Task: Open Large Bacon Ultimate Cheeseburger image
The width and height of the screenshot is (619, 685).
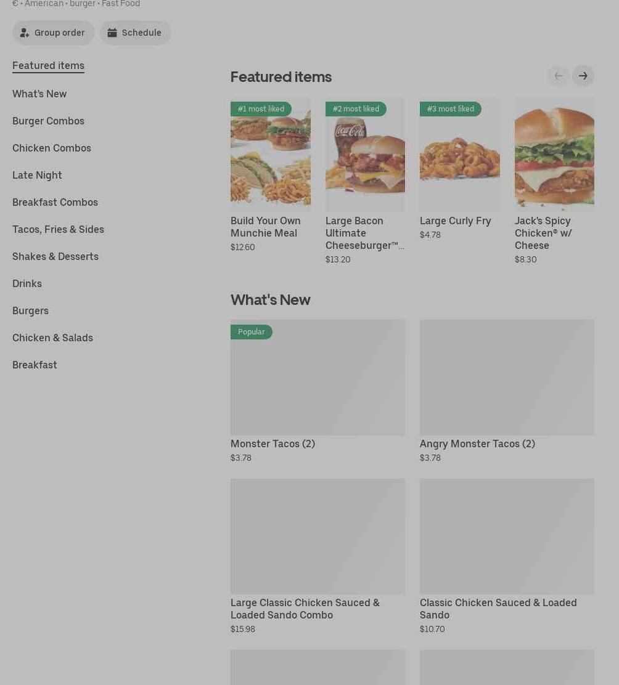Action: [365, 154]
